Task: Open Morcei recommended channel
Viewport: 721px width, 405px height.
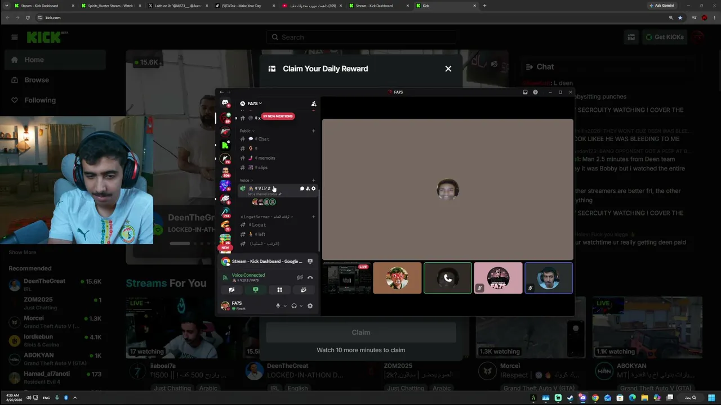Action: click(x=55, y=322)
